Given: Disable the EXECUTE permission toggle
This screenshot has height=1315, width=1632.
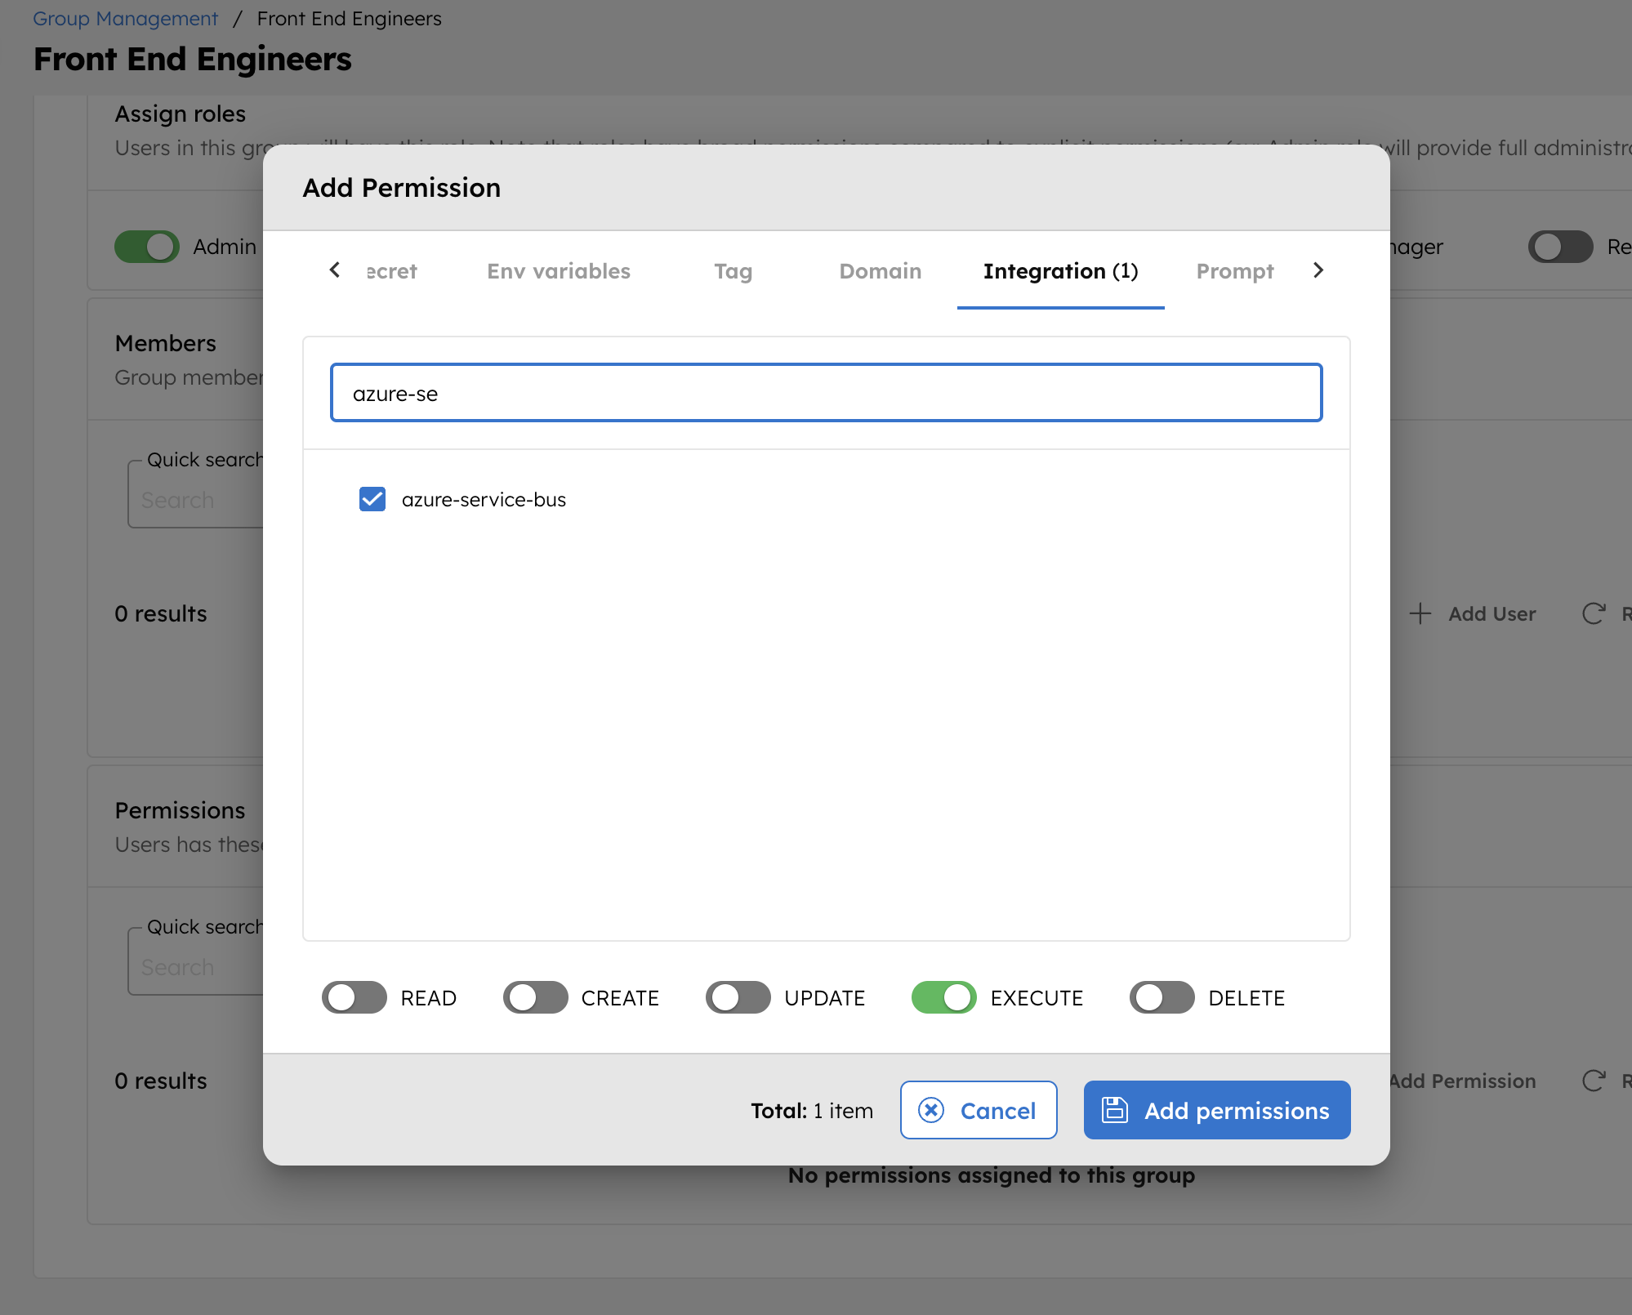Looking at the screenshot, I should coord(944,997).
